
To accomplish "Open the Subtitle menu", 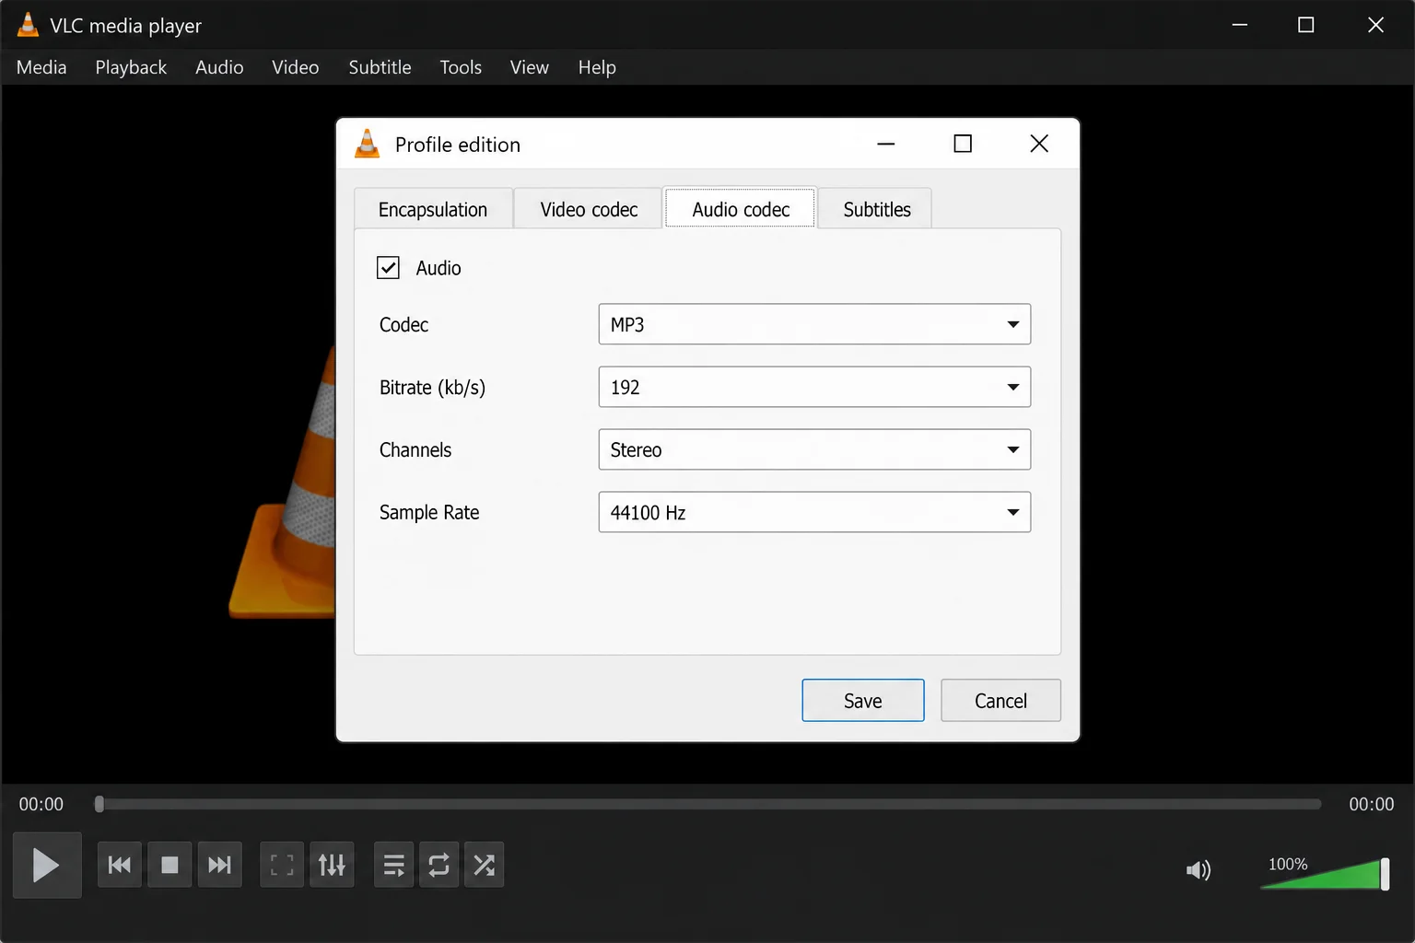I will [380, 67].
